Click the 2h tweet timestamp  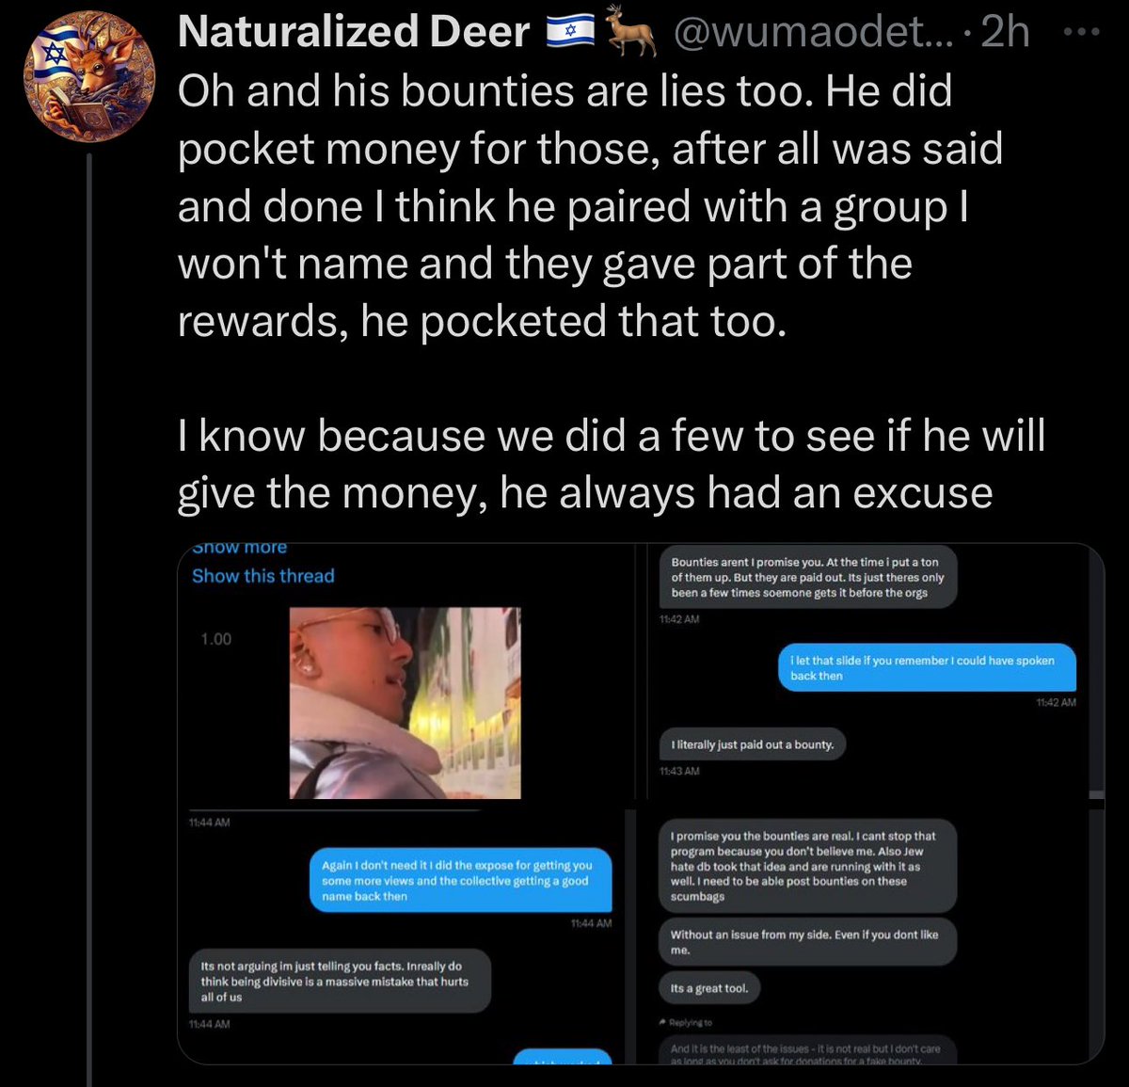[x=1005, y=33]
